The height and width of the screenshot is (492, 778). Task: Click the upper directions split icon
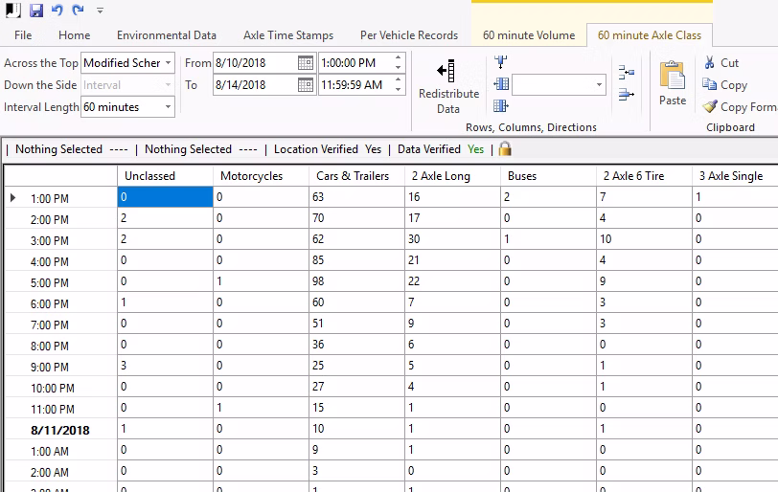[627, 73]
